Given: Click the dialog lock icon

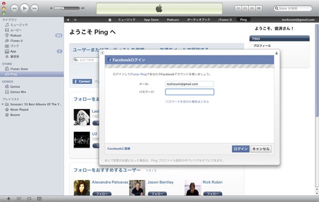Looking at the screenshot, I should tap(276, 53).
